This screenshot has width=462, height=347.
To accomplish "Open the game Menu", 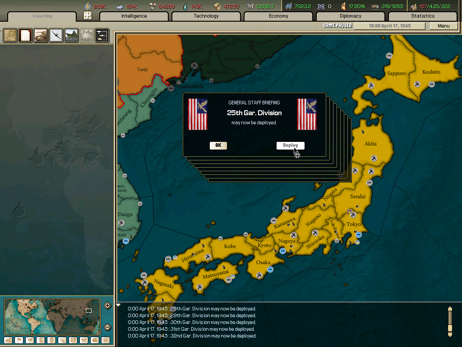I will click(x=444, y=26).
